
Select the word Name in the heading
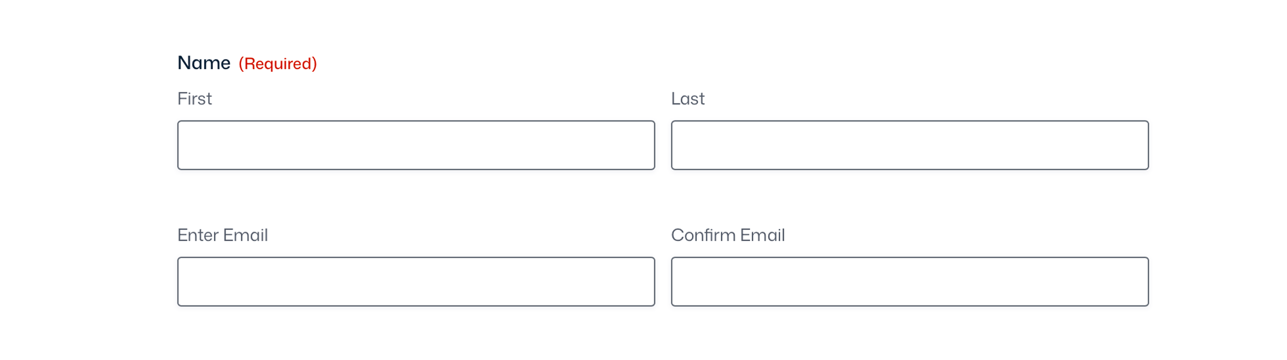click(x=204, y=63)
